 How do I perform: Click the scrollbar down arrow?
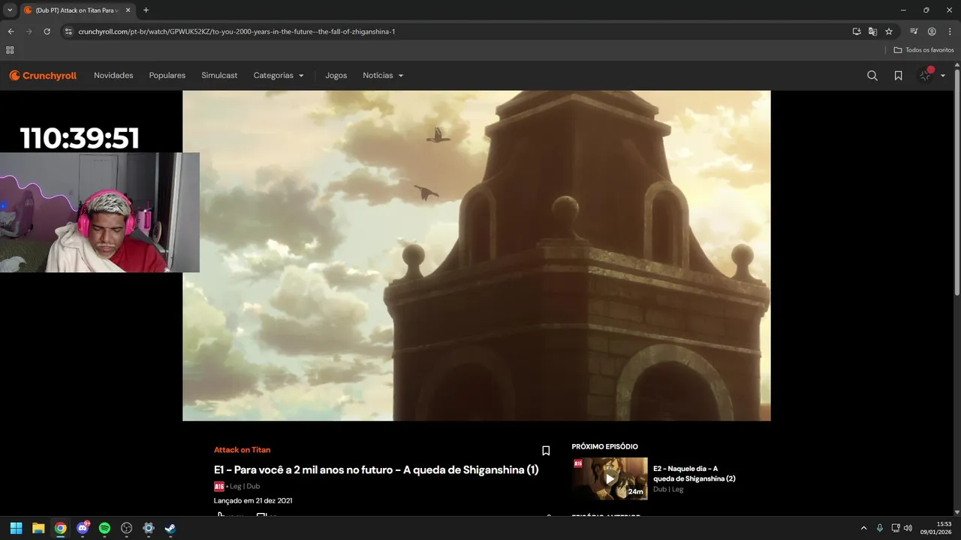(x=956, y=511)
